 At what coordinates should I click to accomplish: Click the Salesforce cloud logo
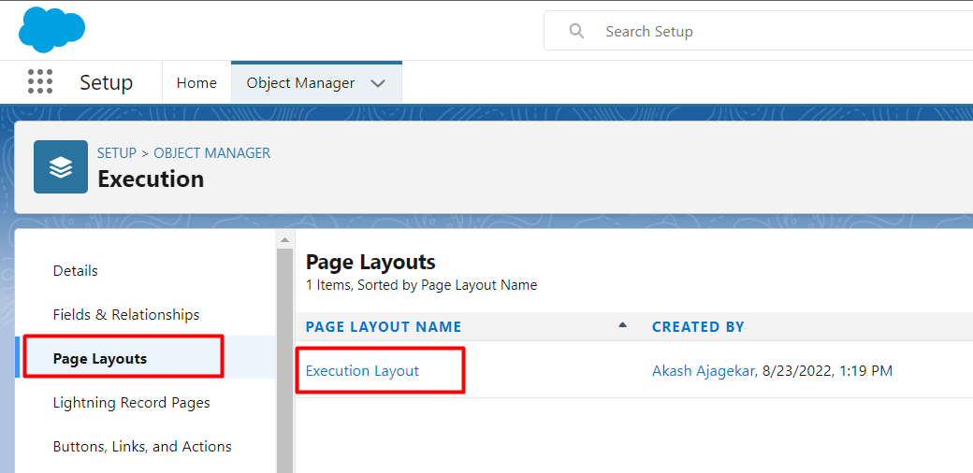coord(51,30)
